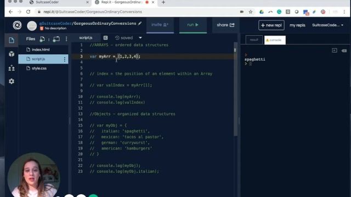Toggle editor layout icon next to script.js tab

pos(105,38)
